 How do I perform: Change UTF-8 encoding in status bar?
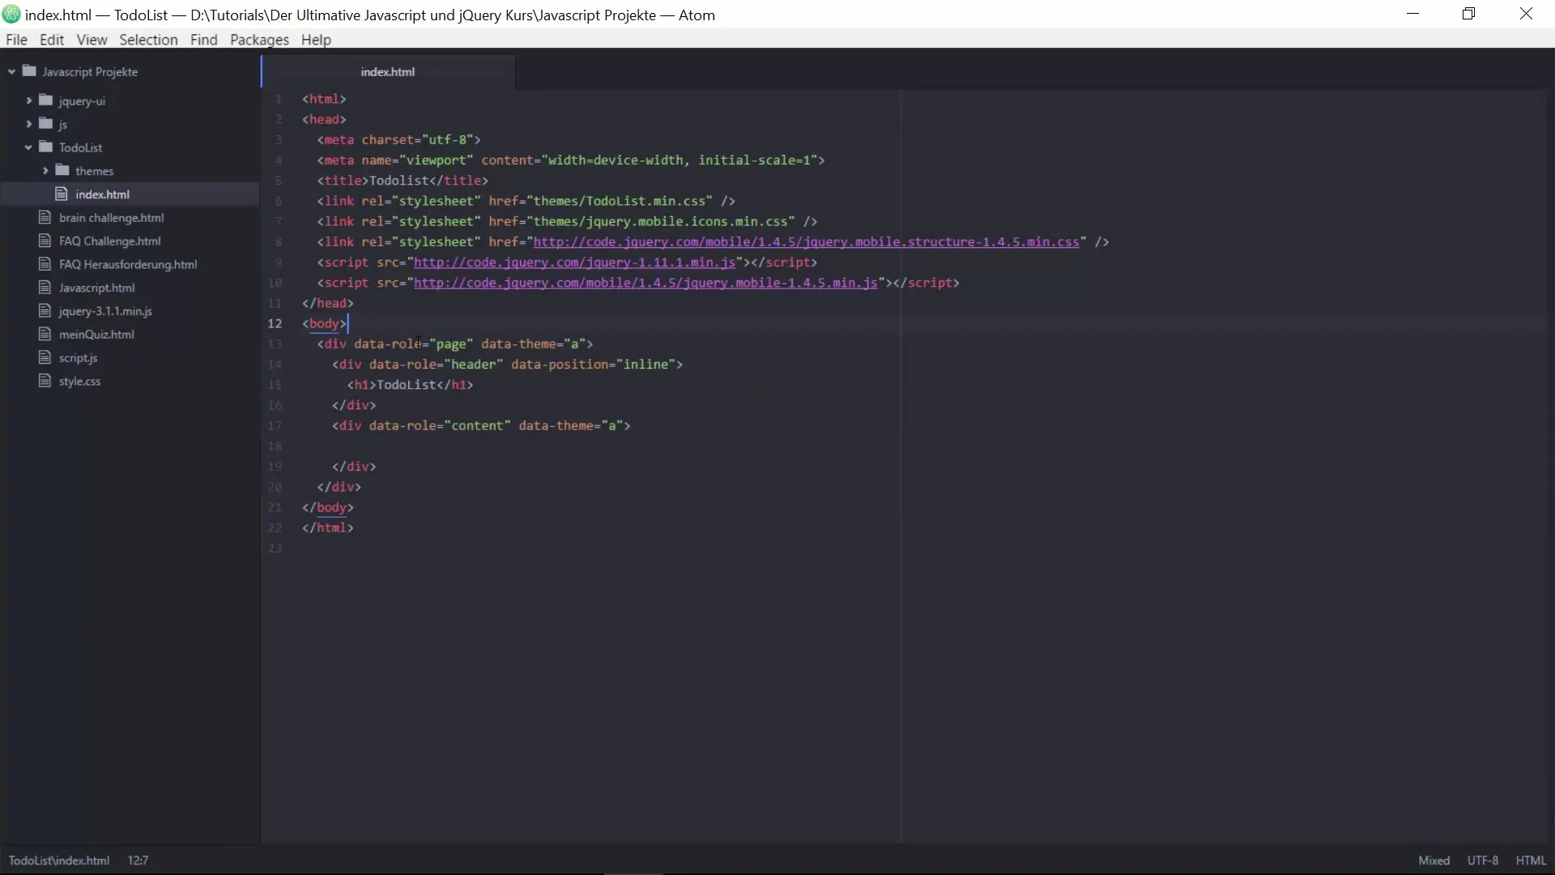1483,860
